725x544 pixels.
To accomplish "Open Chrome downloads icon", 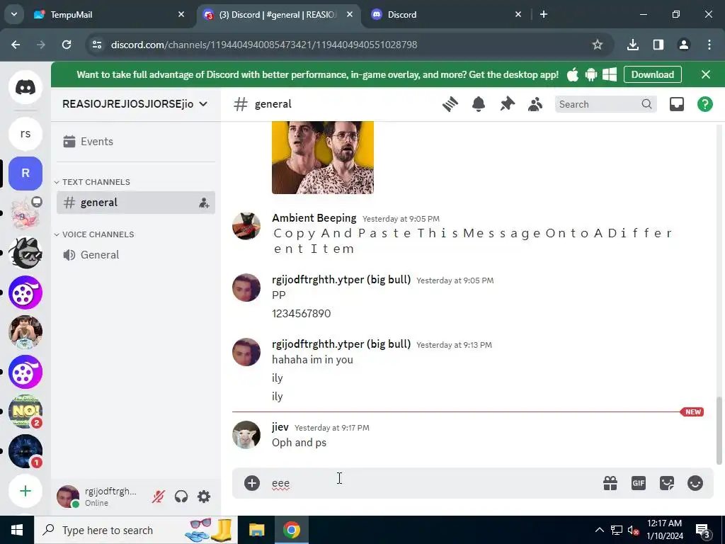I will click(632, 45).
